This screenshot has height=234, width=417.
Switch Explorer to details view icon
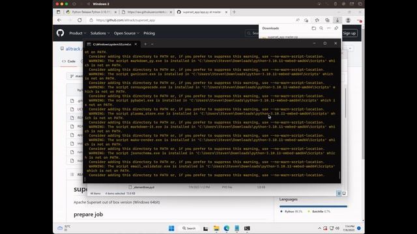pos(339,194)
